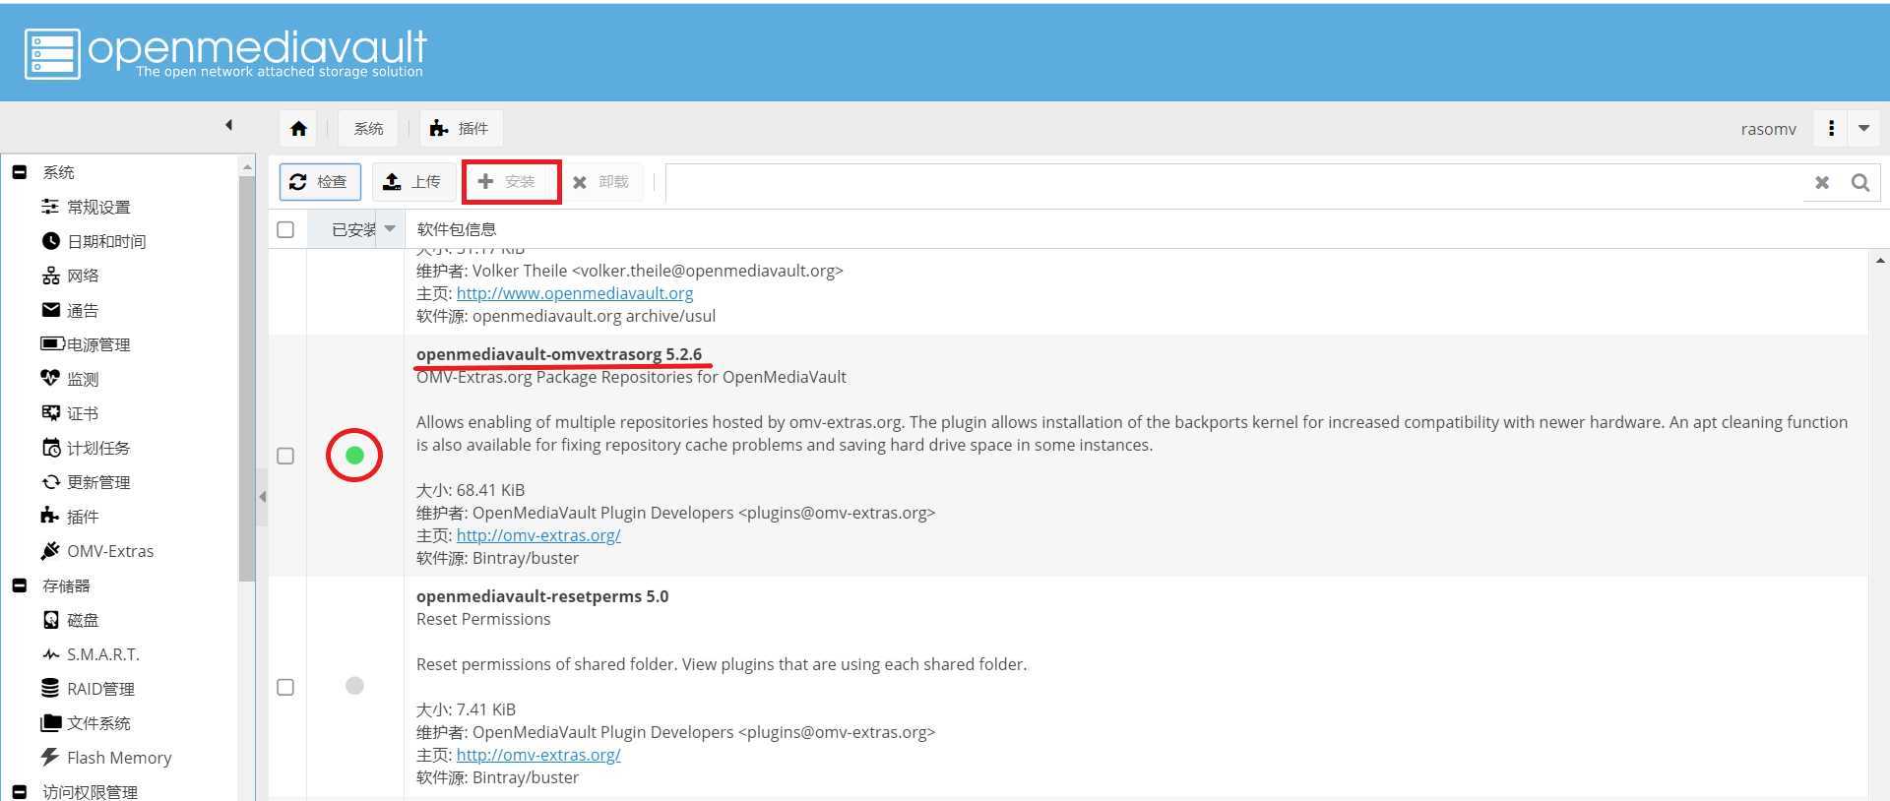Select the openmediavault-resetperms 5.0 title
The image size is (1890, 801).
[x=542, y=596]
